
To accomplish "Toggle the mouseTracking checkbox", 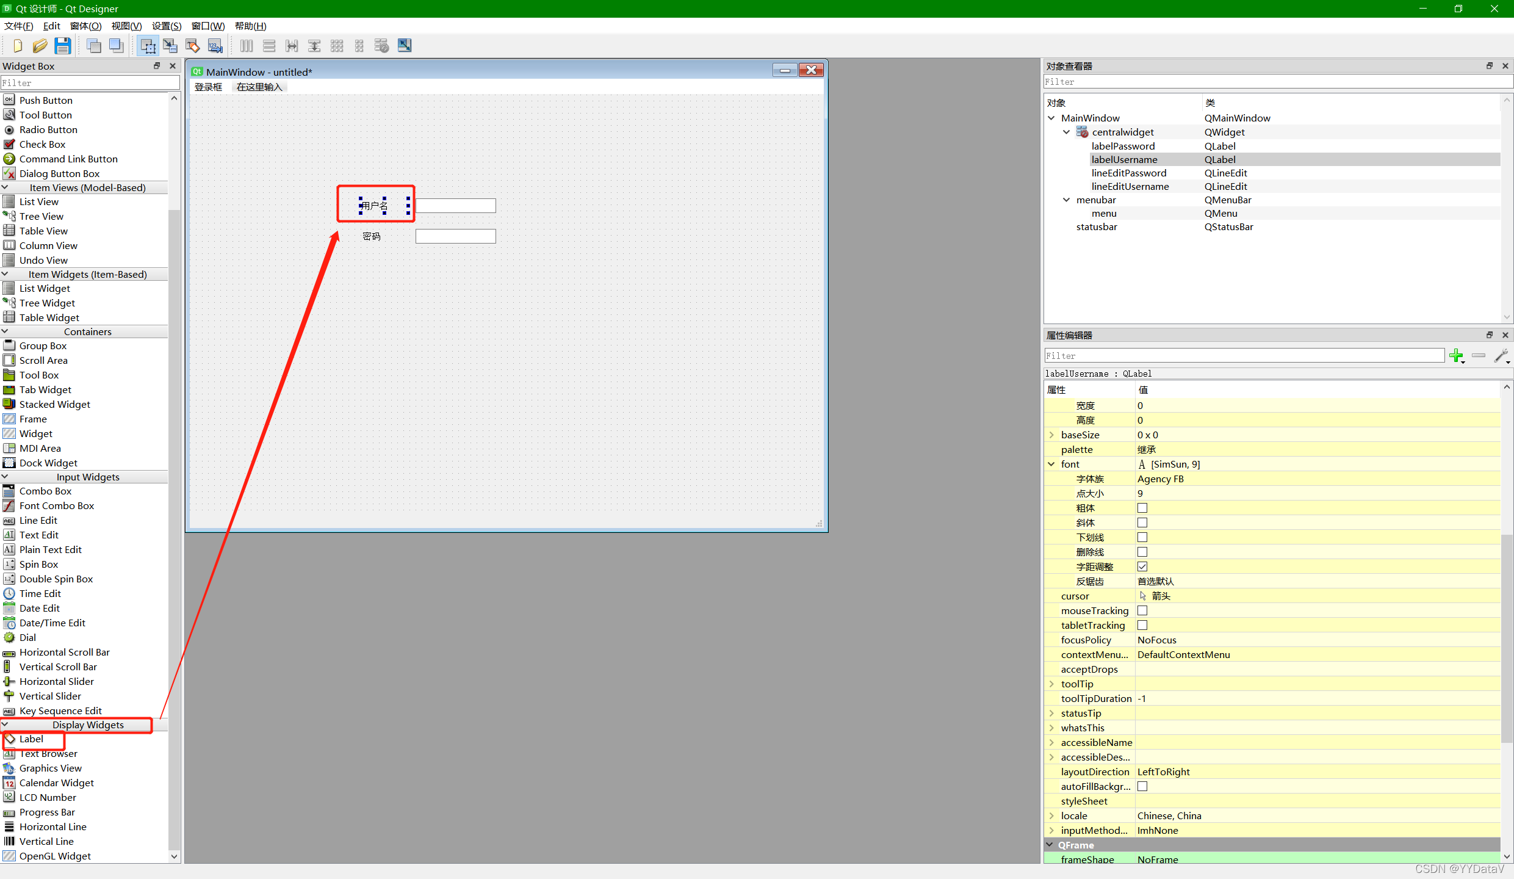I will [x=1142, y=610].
